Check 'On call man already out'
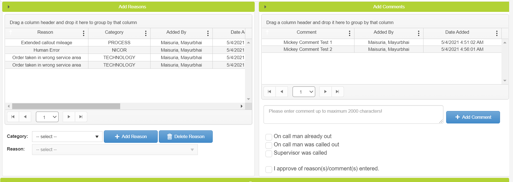Image resolution: width=513 pixels, height=182 pixels. coord(269,137)
